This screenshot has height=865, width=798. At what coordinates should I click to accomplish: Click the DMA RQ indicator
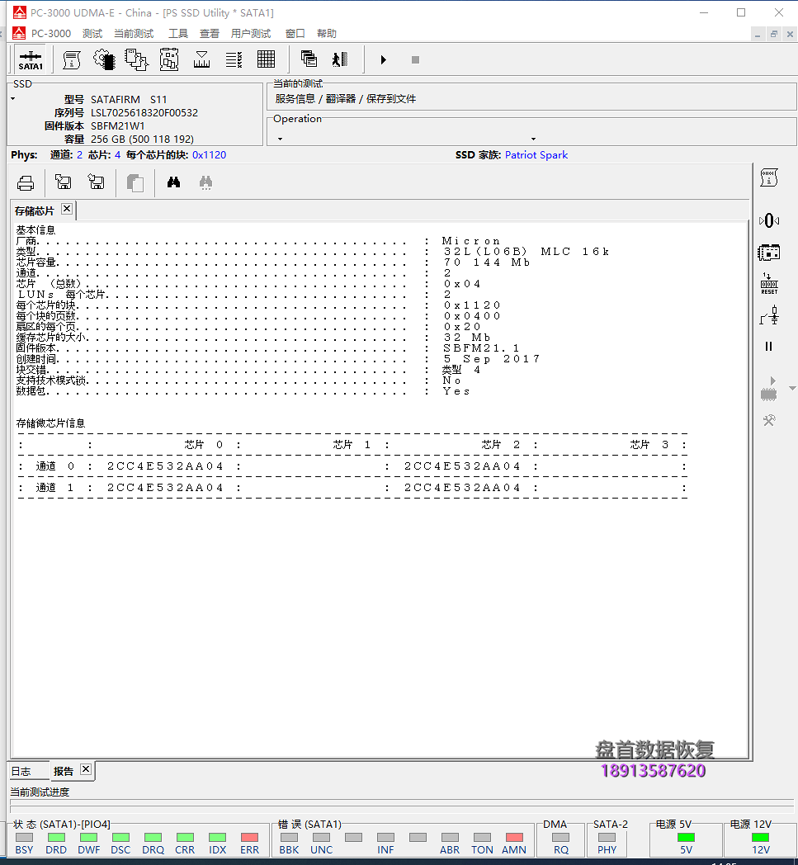coord(561,838)
